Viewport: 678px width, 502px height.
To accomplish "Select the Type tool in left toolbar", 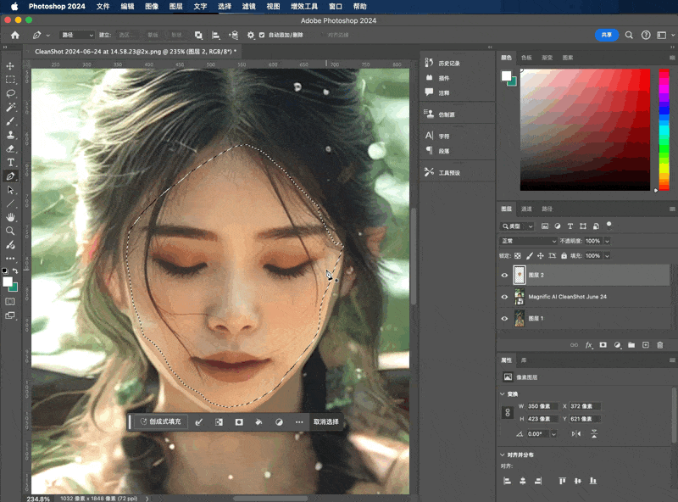I will (x=10, y=162).
